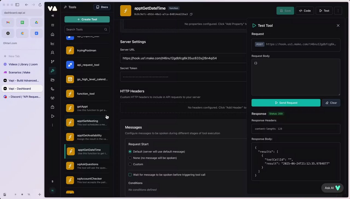
Task: Open the files folder icon in sidebar
Action: click(x=52, y=80)
